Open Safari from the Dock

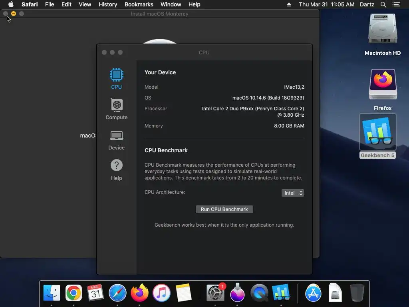(117, 293)
